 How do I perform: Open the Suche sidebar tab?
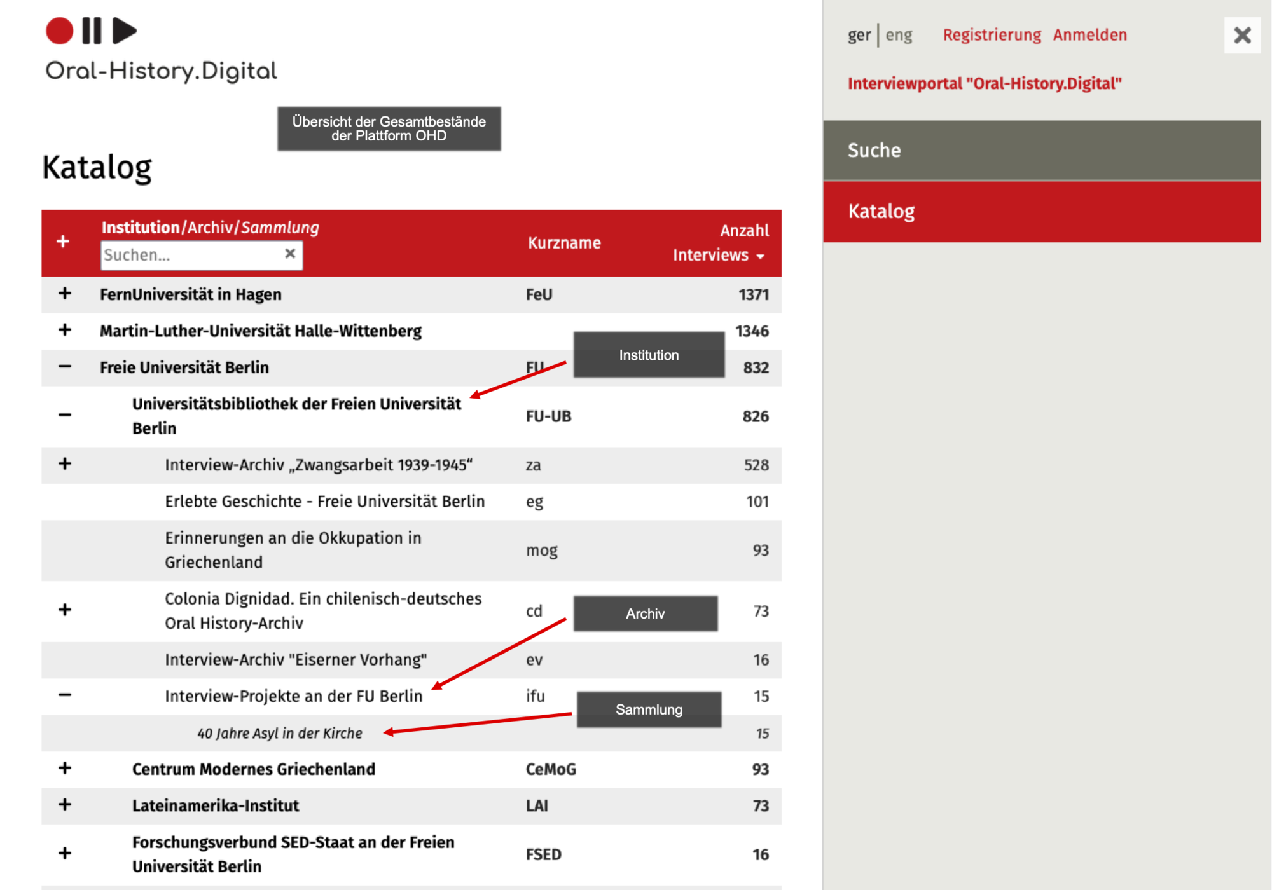click(1041, 151)
